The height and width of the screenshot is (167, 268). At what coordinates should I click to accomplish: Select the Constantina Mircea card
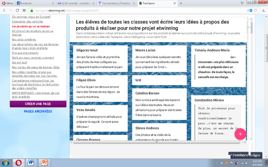[x=219, y=118]
